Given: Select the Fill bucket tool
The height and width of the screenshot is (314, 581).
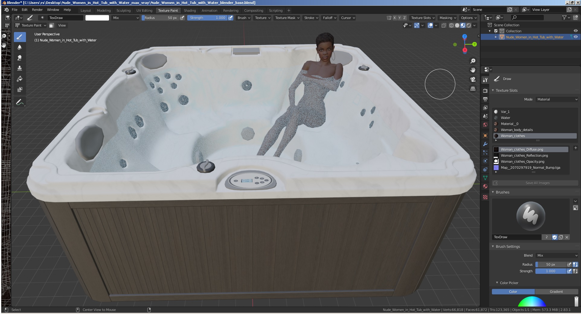Looking at the screenshot, I should 20,79.
